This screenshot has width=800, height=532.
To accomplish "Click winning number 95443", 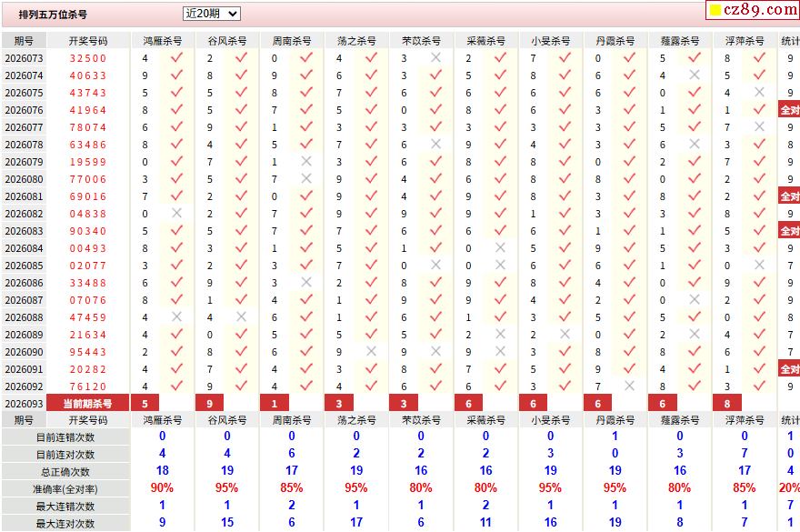I will click(88, 352).
